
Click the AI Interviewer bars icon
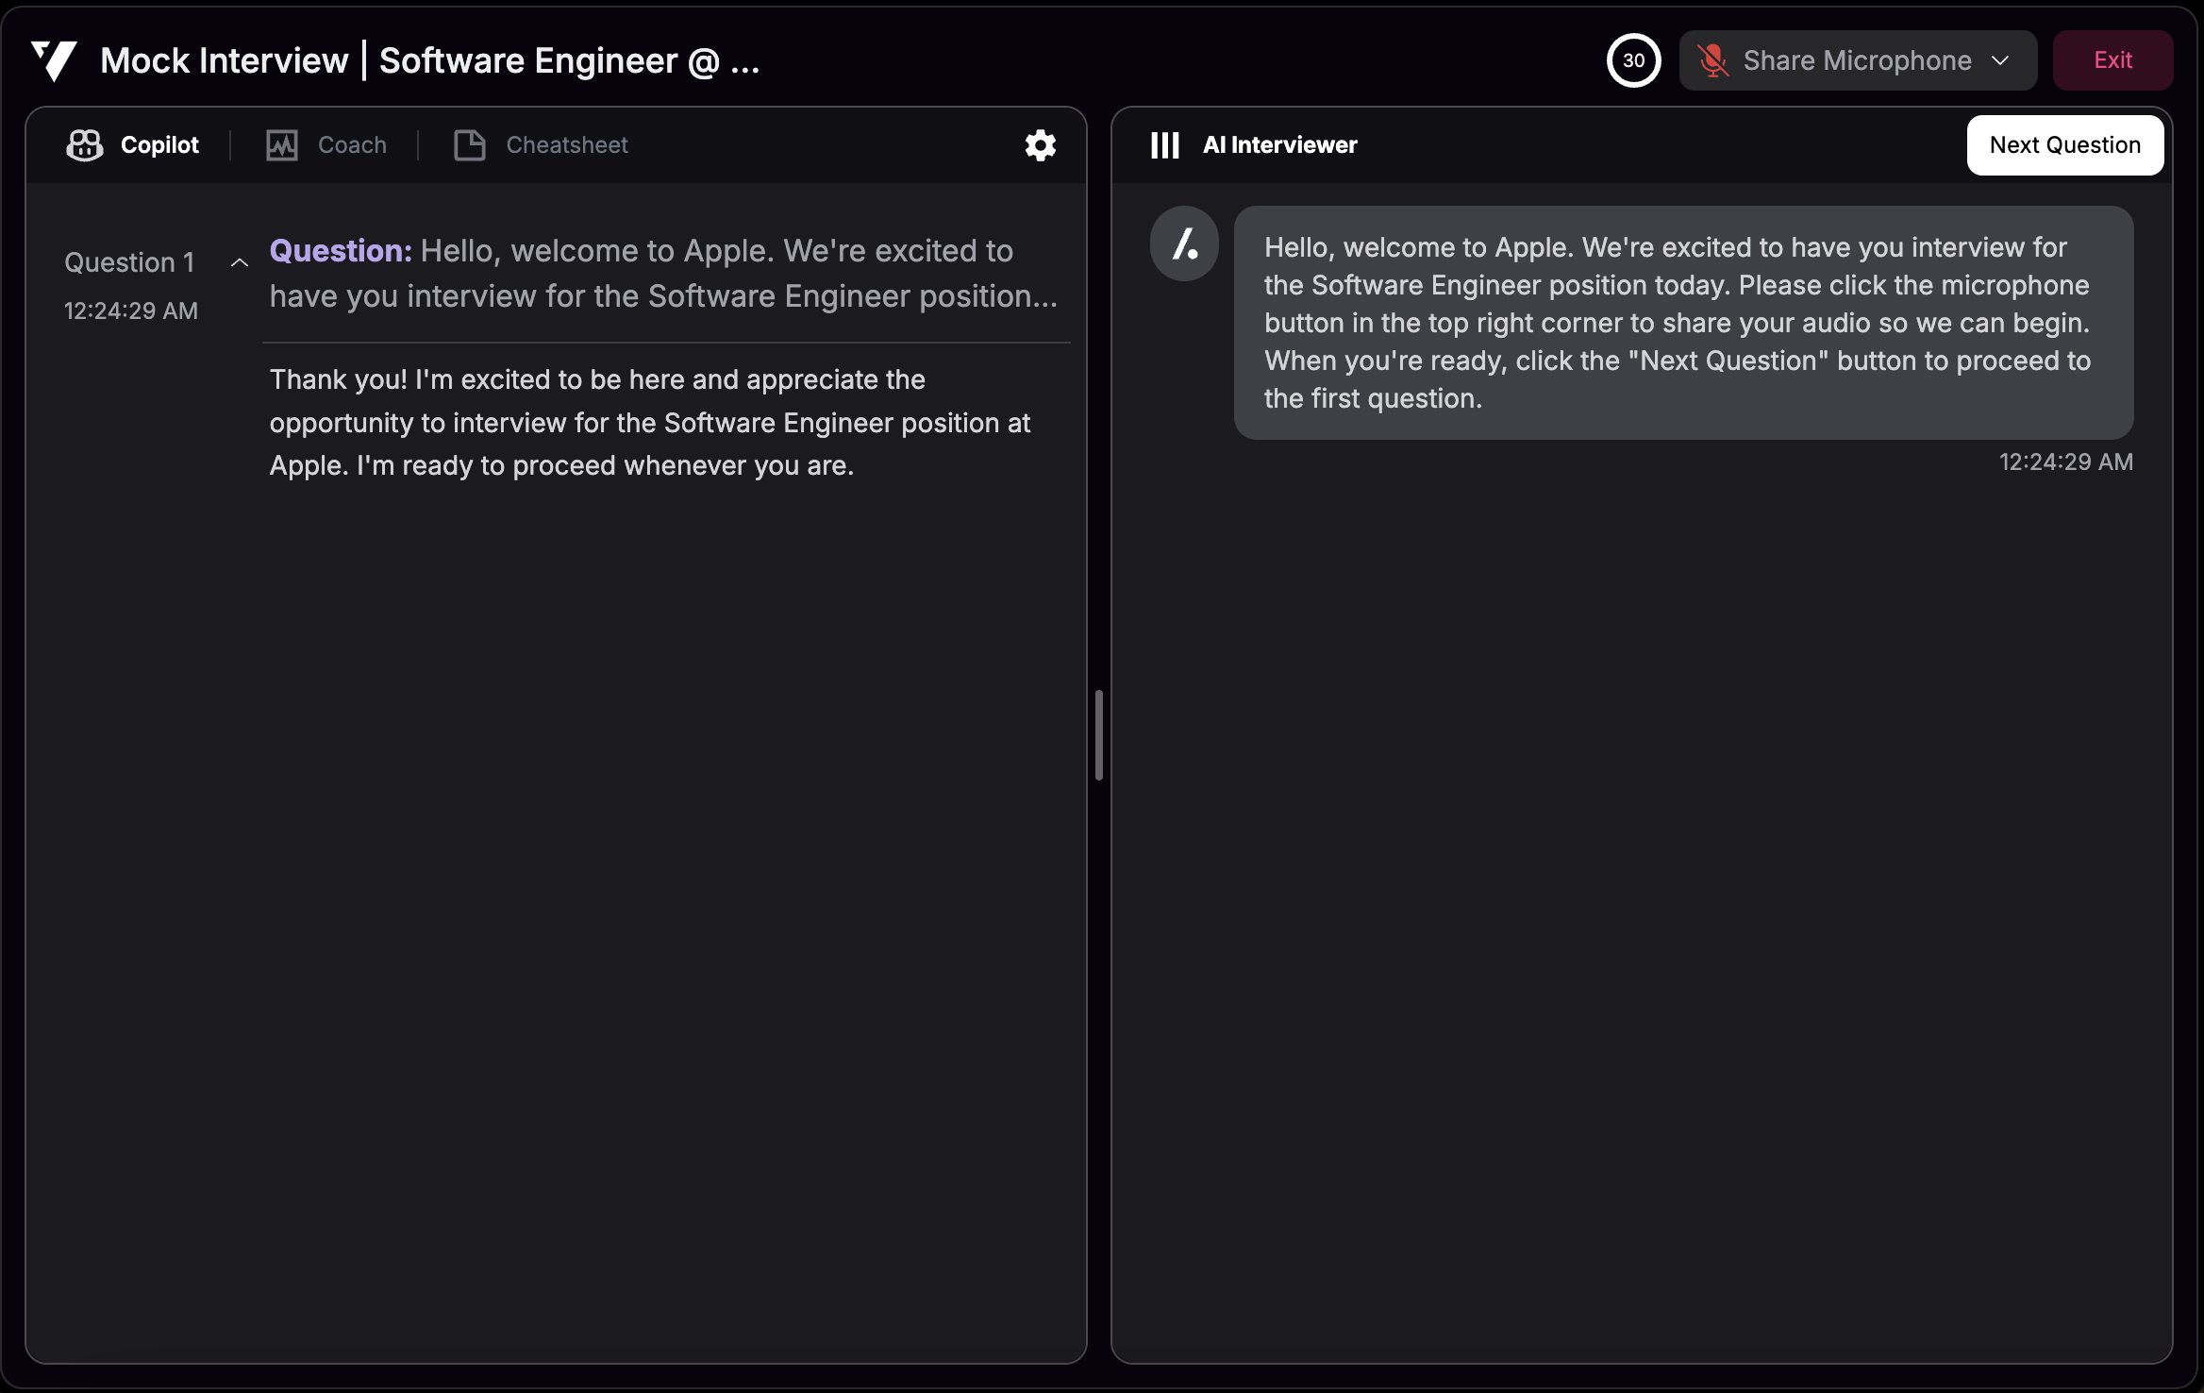click(1164, 145)
